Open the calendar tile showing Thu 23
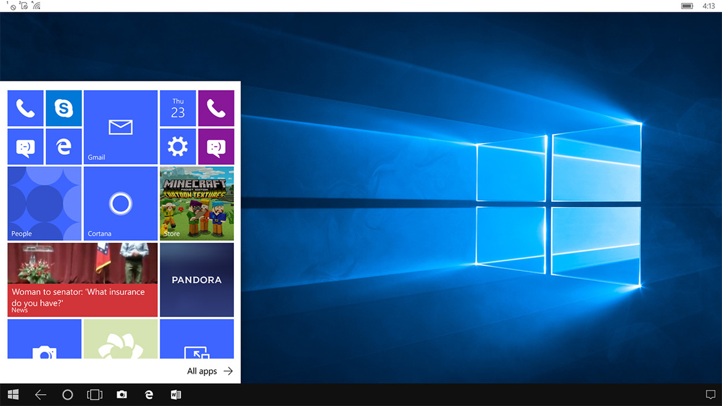Viewport: 722px width, 406px height. (x=178, y=108)
